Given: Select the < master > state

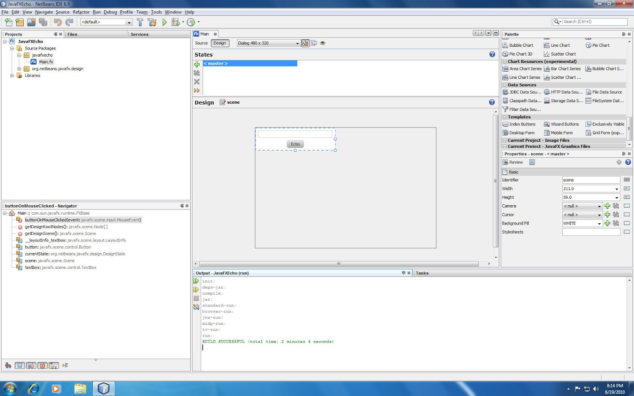Looking at the screenshot, I should pyautogui.click(x=250, y=63).
